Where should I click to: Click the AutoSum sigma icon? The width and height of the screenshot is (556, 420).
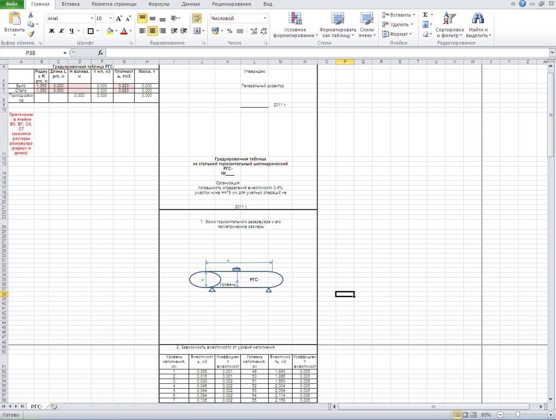pos(425,15)
